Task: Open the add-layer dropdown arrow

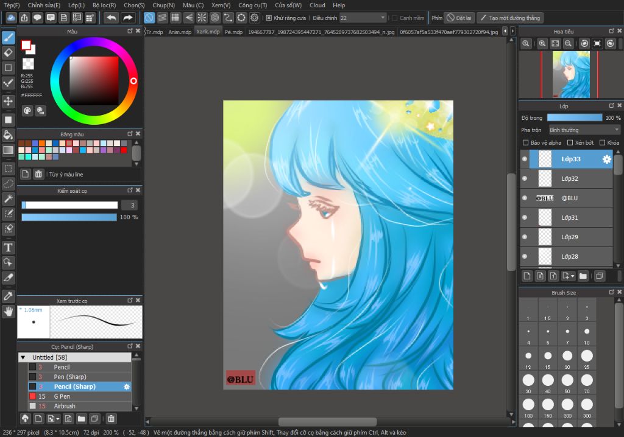Action: pos(573,276)
